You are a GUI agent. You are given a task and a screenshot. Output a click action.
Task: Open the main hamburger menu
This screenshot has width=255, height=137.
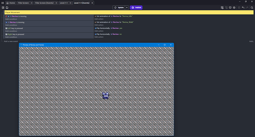(x=3, y=3)
